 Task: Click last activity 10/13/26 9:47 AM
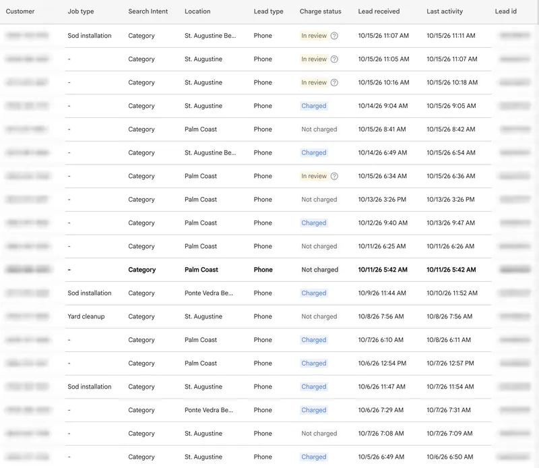pyautogui.click(x=451, y=223)
